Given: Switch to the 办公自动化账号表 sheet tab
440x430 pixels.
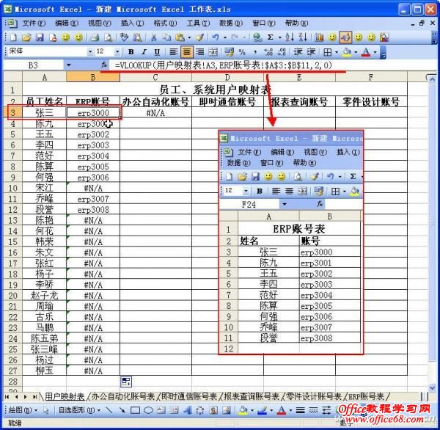Looking at the screenshot, I should (123, 396).
